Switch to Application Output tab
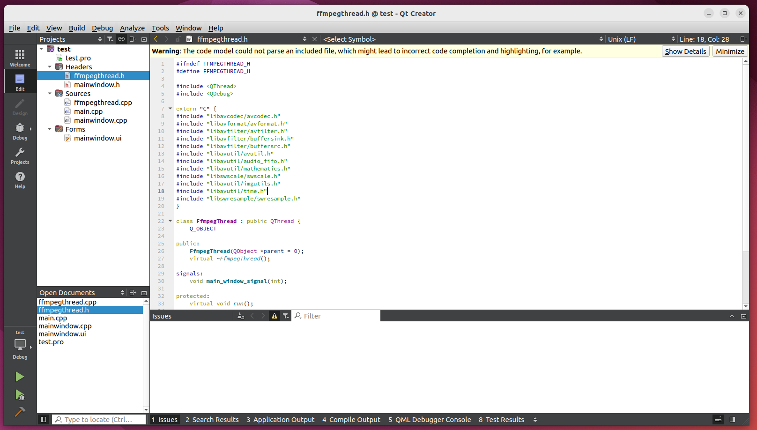 (x=281, y=420)
